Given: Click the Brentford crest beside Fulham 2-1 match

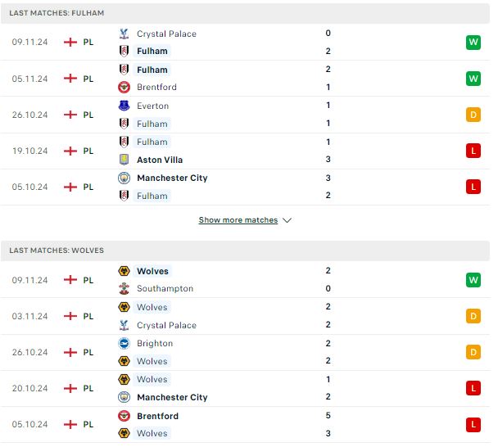Looking at the screenshot, I should click(x=124, y=87).
